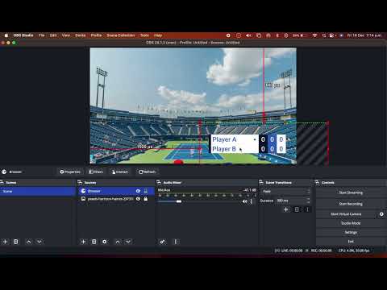Open Filters in source toolbar
This screenshot has width=387, height=290.
(96, 172)
